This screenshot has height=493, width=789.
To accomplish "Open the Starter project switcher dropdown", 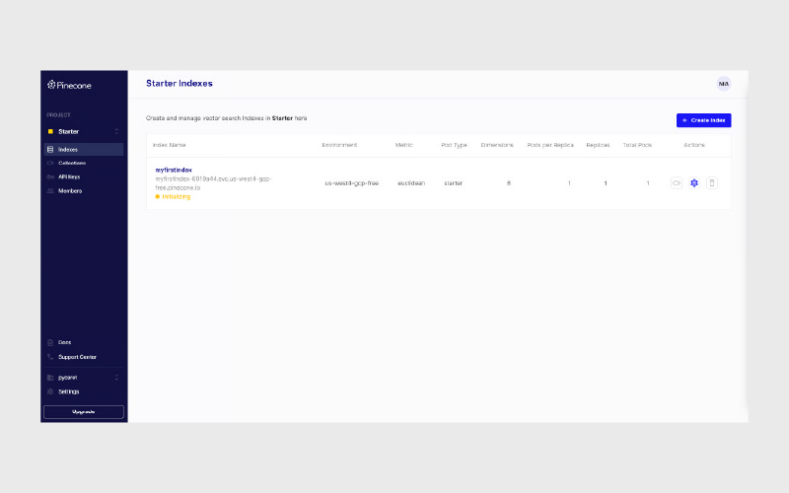I will (x=84, y=131).
